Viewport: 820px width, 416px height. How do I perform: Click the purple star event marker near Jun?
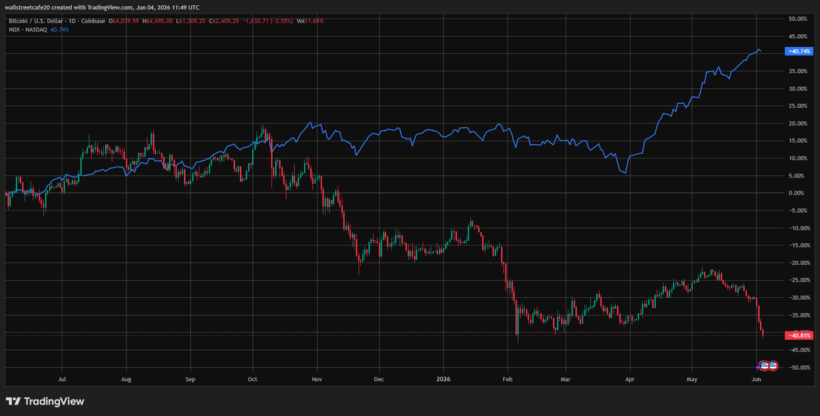pyautogui.click(x=757, y=368)
